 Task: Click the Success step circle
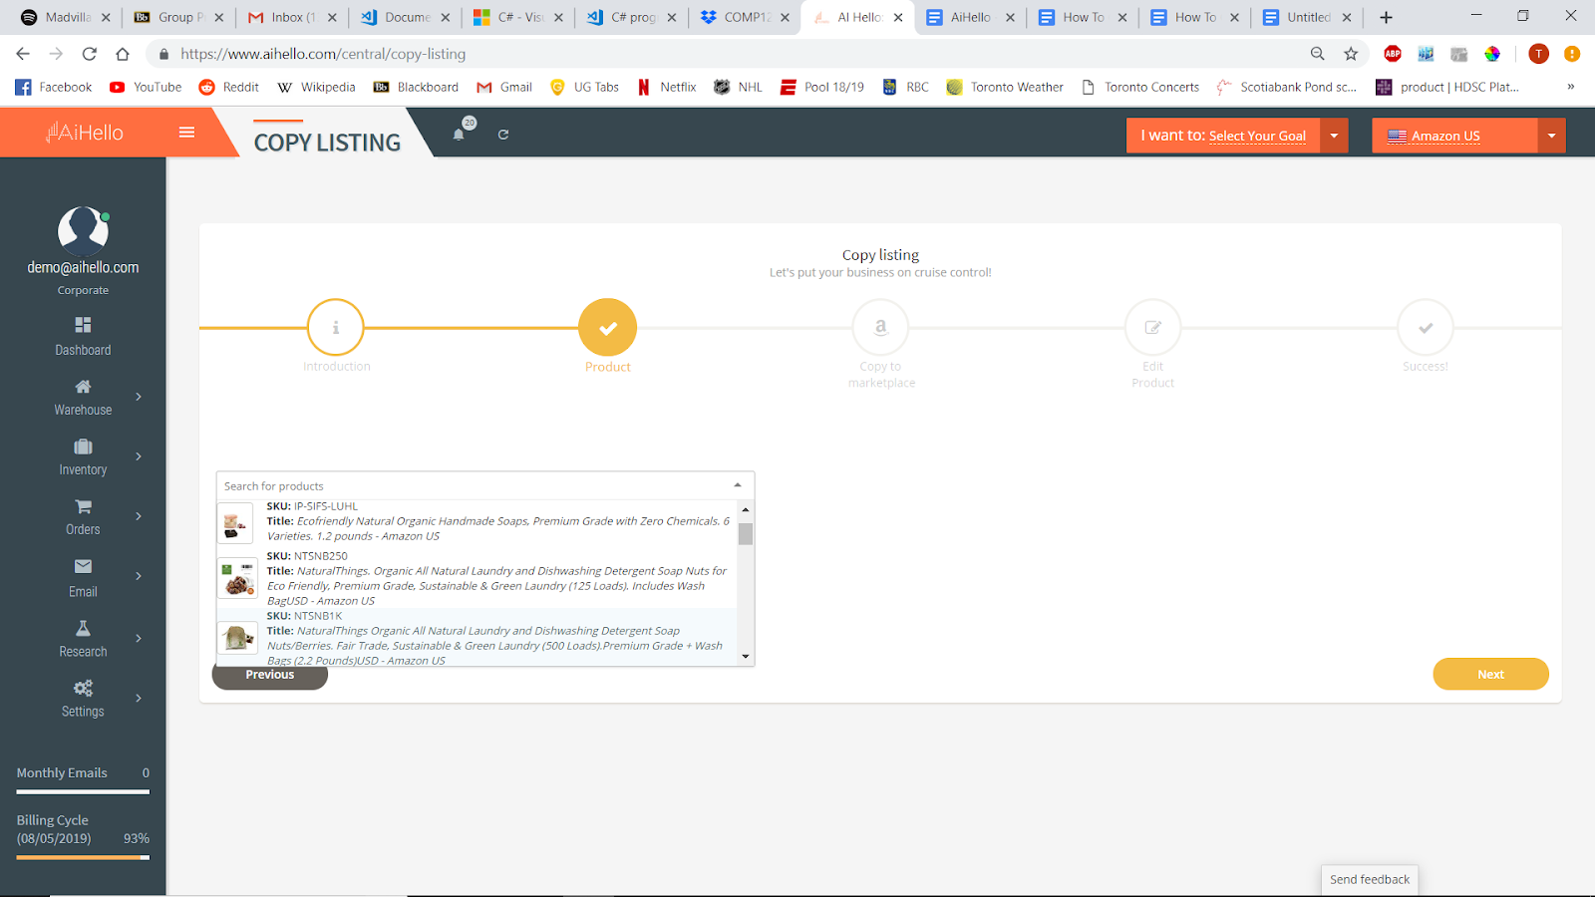point(1426,327)
